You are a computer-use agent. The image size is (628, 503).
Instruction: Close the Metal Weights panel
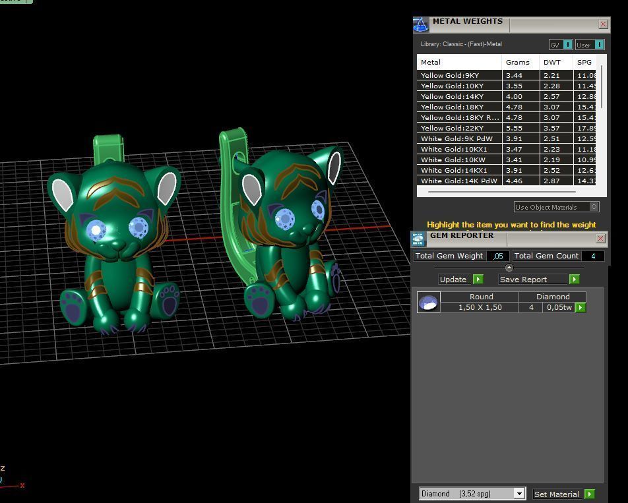click(x=603, y=24)
